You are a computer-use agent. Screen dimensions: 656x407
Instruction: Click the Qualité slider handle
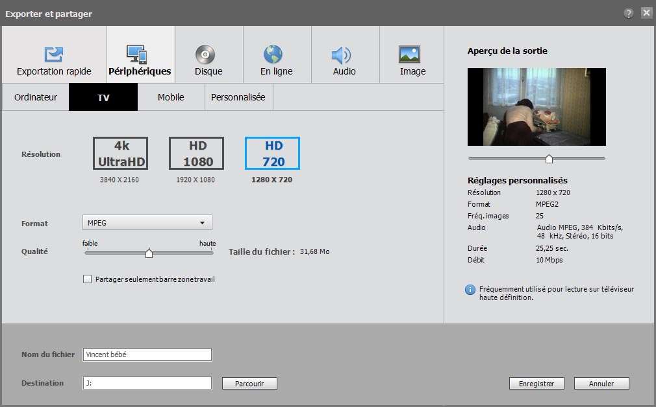pos(149,253)
